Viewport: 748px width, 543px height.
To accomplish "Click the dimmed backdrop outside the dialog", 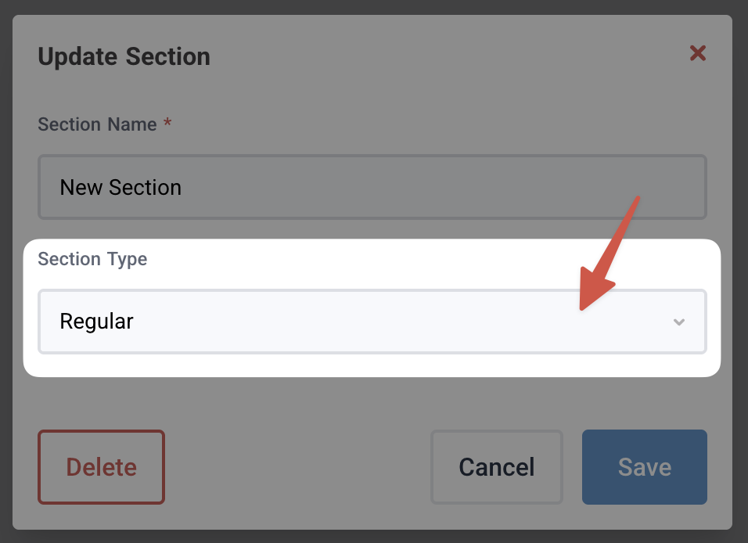I will tap(740, 274).
